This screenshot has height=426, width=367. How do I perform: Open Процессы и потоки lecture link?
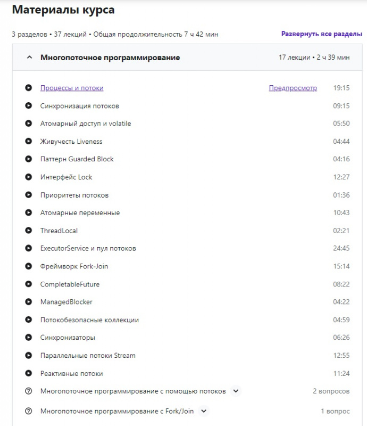click(x=72, y=88)
